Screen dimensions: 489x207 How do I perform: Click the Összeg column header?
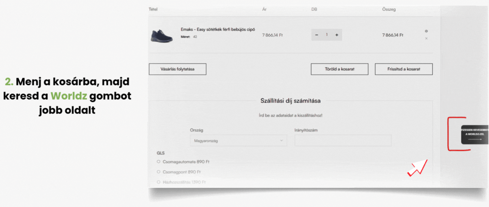[x=389, y=9]
